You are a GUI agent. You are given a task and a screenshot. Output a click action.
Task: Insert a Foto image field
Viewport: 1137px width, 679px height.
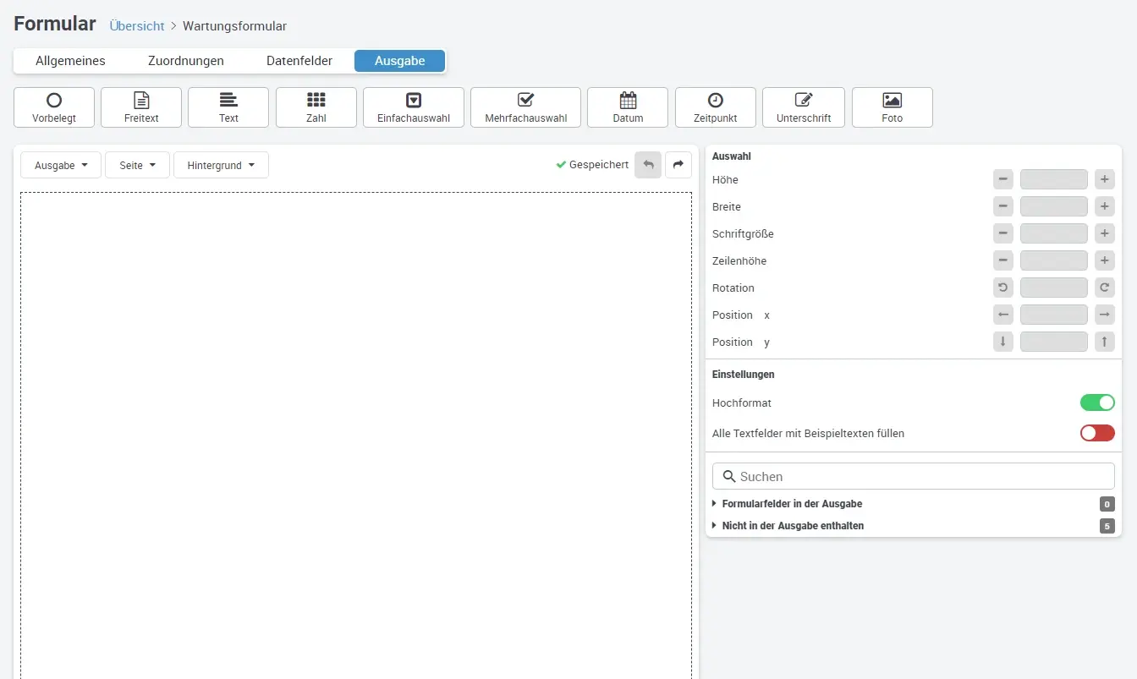(892, 107)
